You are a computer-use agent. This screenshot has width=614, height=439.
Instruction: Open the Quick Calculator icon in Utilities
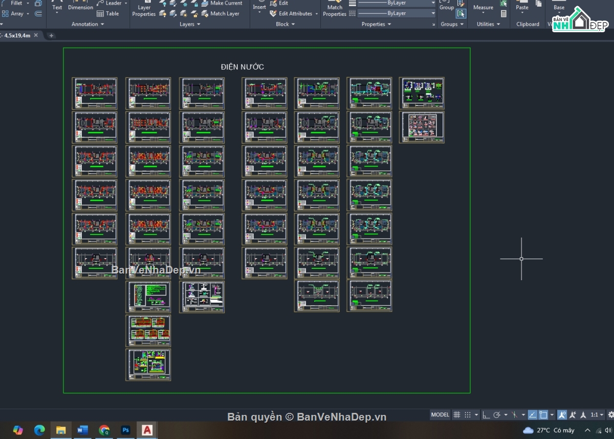click(503, 14)
